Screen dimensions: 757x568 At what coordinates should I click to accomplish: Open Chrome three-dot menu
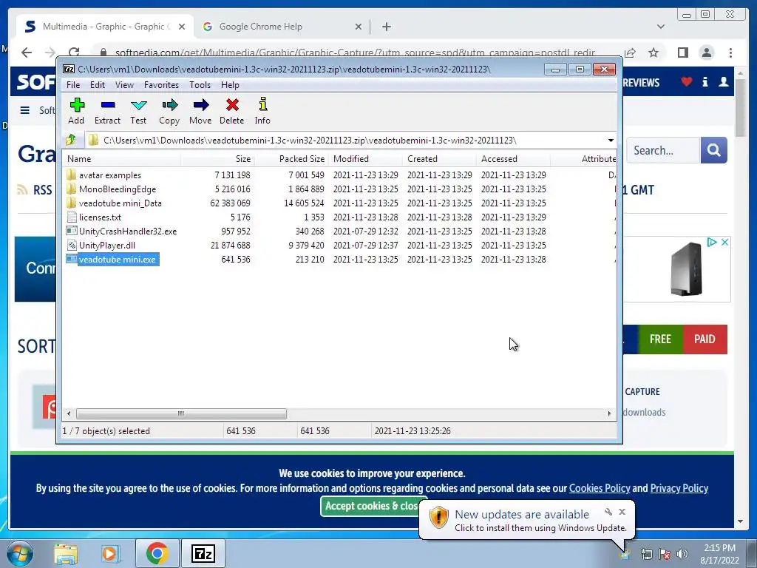[730, 53]
